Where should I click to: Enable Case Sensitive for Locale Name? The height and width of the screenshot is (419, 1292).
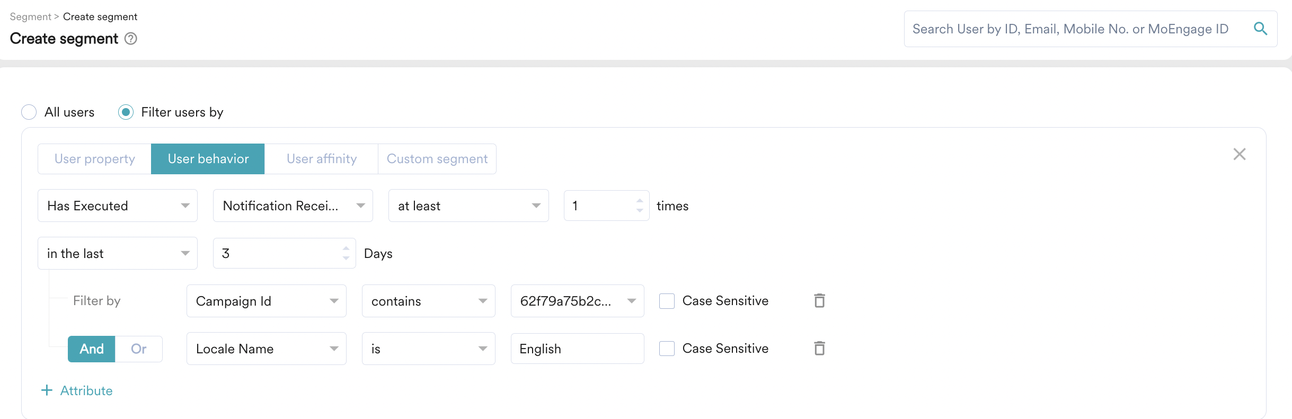667,349
